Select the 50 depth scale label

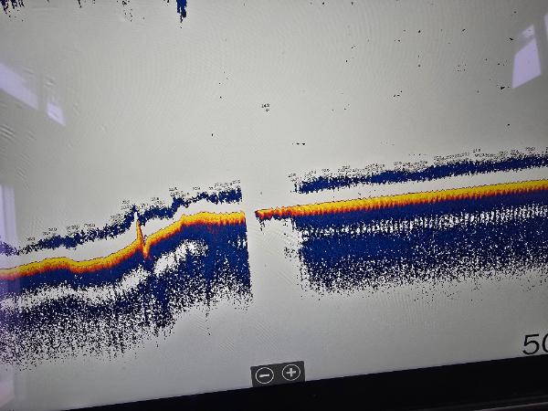tap(534, 344)
